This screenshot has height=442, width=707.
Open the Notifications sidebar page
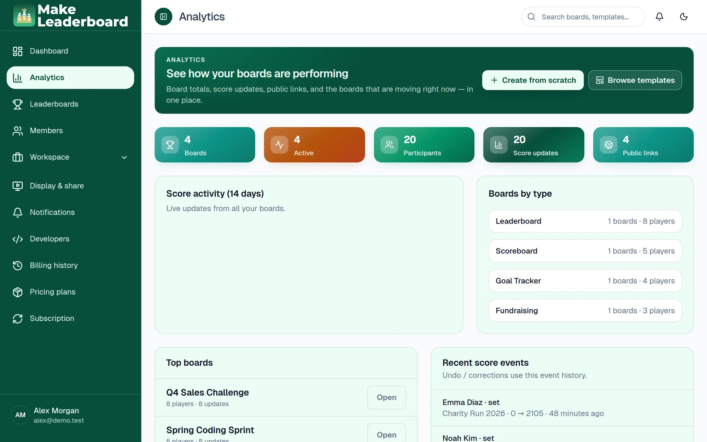click(x=70, y=213)
